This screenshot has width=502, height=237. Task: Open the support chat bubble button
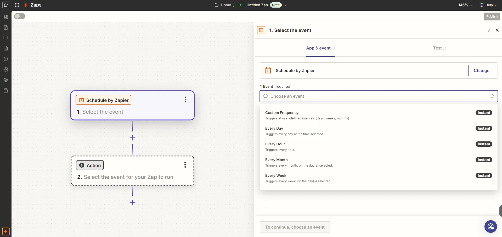pos(491,227)
